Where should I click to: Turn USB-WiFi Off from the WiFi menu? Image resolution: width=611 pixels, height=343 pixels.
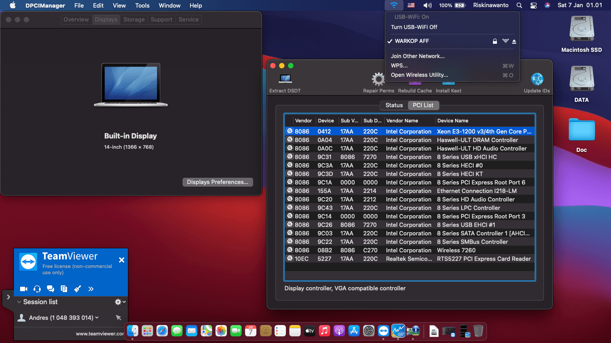click(414, 27)
